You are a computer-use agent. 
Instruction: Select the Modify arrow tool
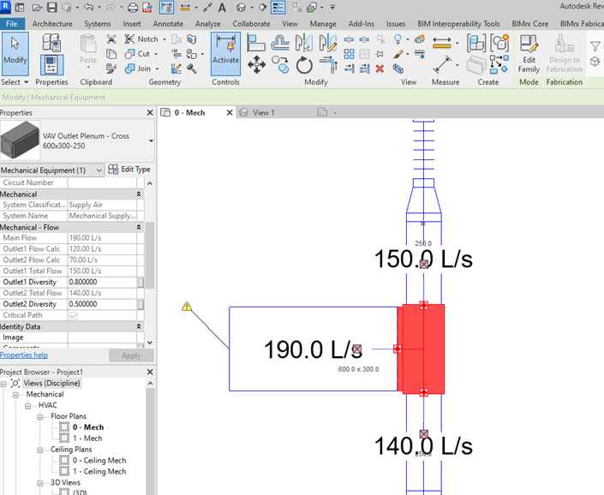(15, 53)
